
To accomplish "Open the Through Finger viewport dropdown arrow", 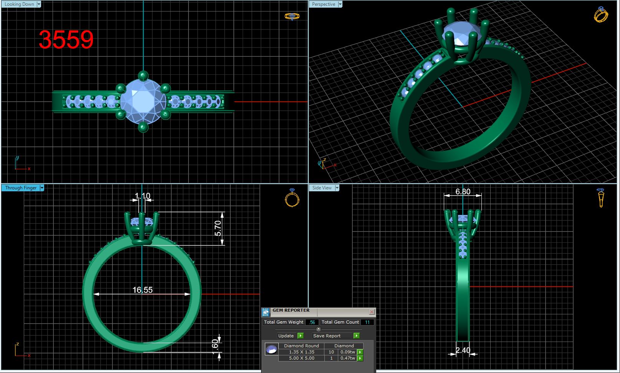I will [x=42, y=188].
